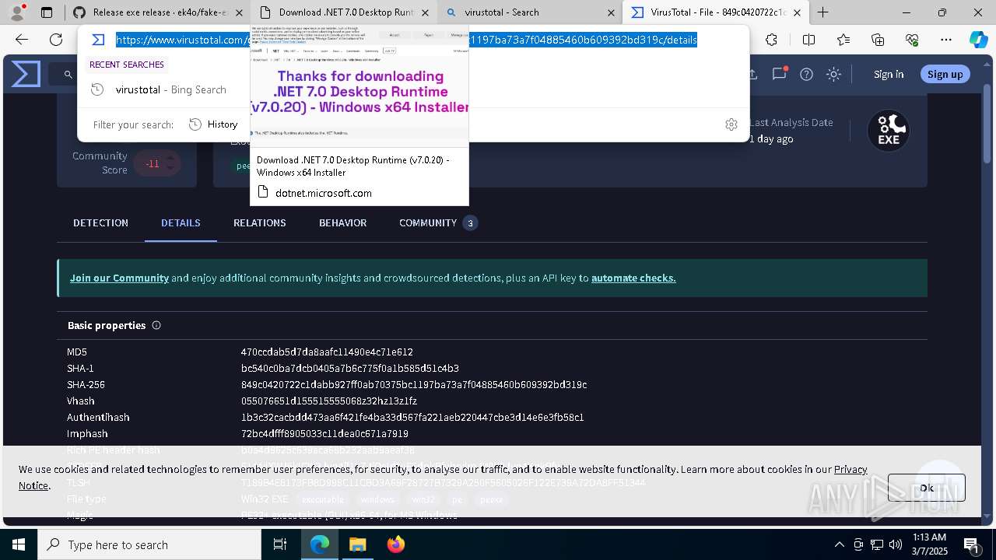The image size is (996, 560).
Task: Click the VirusTotal search magnifier icon
Action: [x=68, y=75]
